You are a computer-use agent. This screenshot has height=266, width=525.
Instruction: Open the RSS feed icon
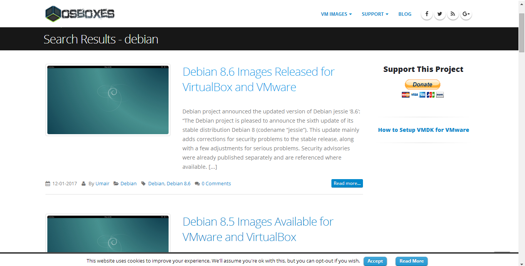[x=453, y=14]
